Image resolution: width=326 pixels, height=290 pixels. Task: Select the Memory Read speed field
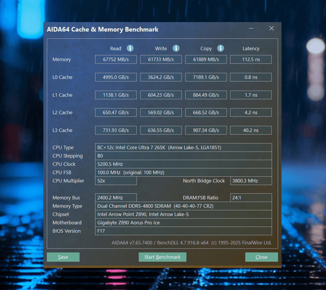coord(116,59)
